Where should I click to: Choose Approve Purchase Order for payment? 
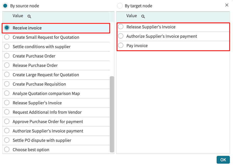pos(7,122)
